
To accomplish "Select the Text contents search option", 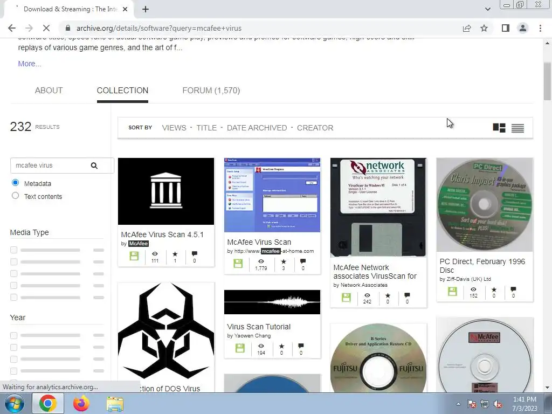I will tap(15, 195).
